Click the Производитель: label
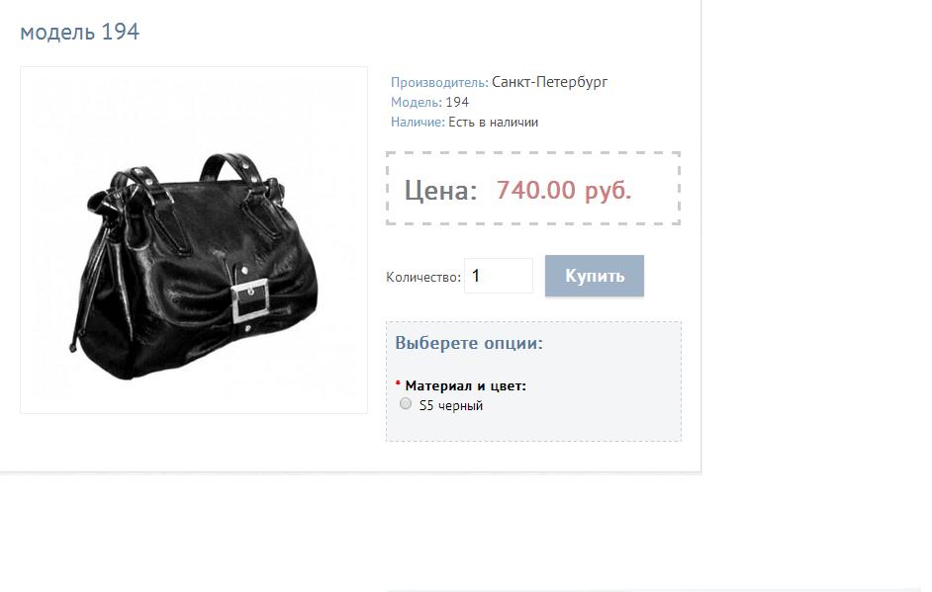Viewport: 932px width, 592px height. 439,83
